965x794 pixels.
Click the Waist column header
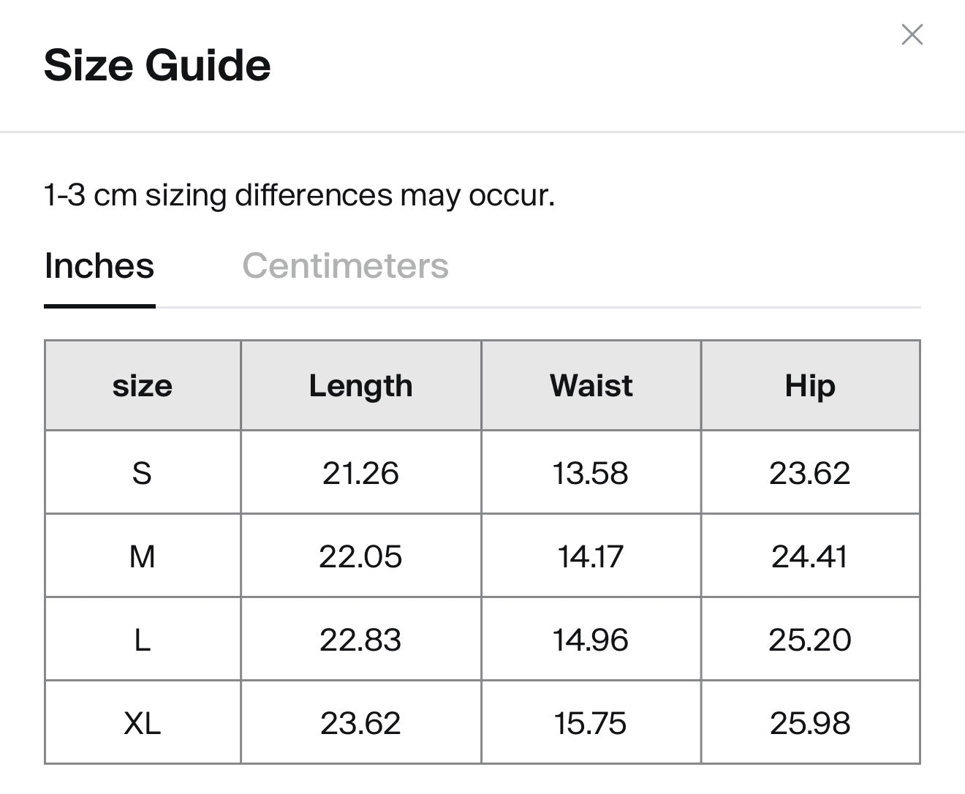coord(591,385)
